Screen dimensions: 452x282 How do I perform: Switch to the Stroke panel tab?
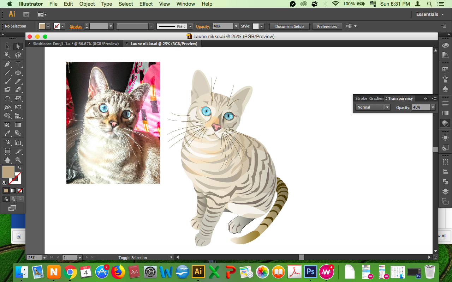[x=361, y=99]
